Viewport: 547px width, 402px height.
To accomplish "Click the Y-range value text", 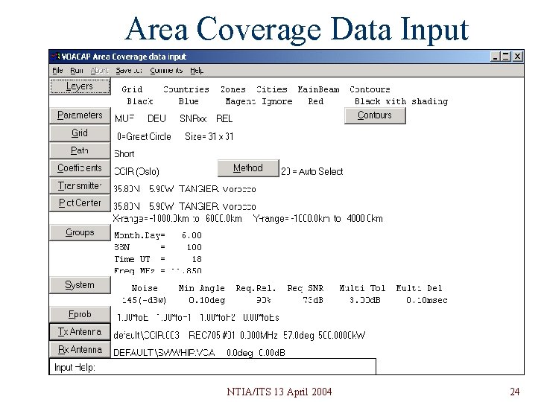I will click(x=318, y=219).
